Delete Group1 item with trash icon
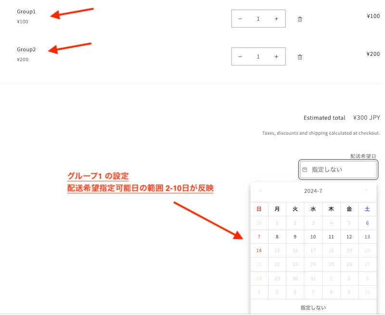This screenshot has width=385, height=315. point(300,19)
